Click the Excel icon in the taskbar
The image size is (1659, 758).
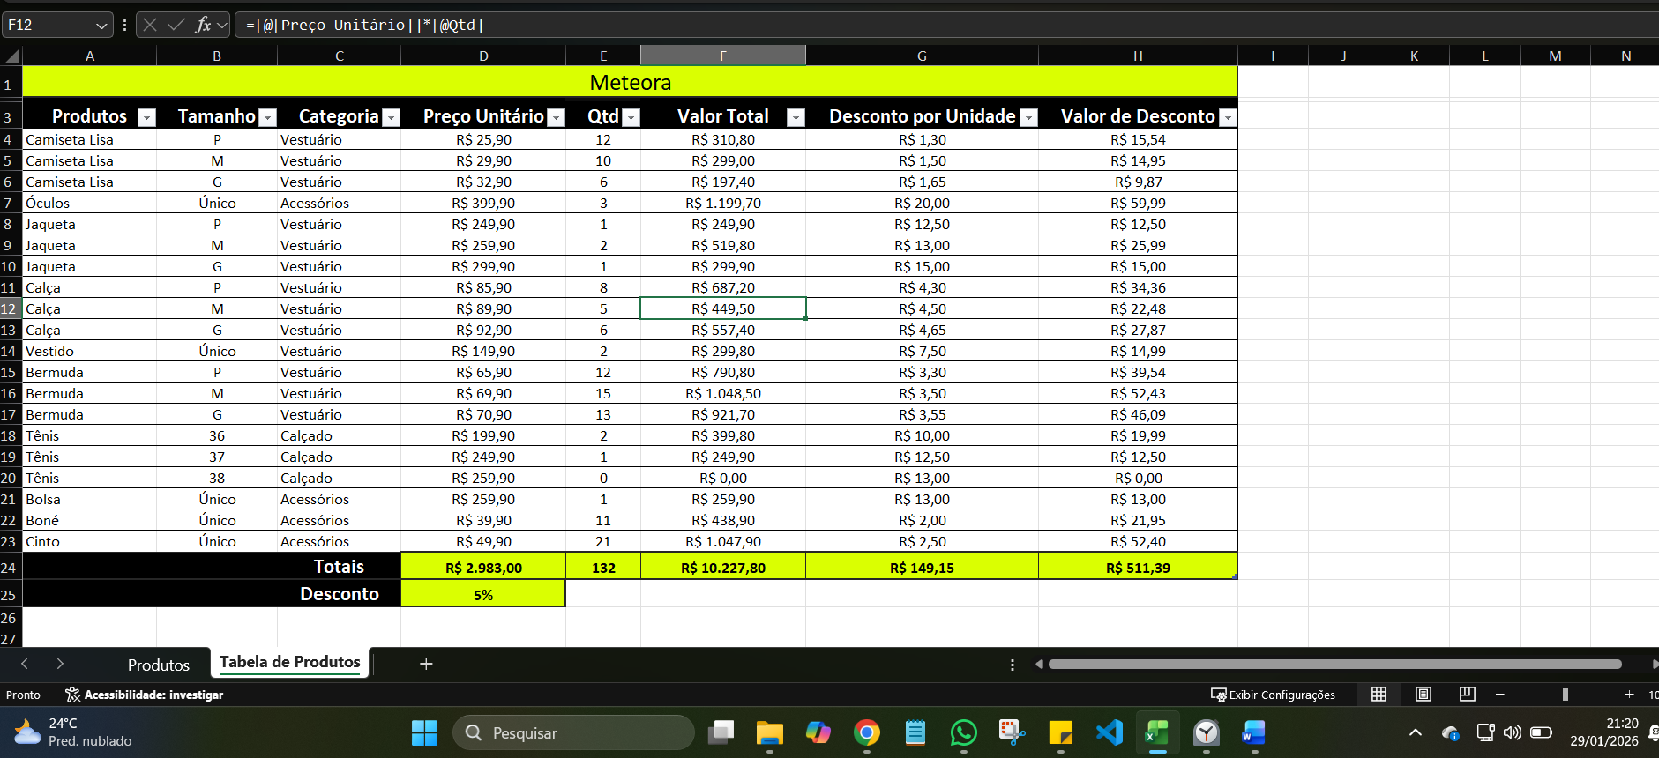[1157, 732]
